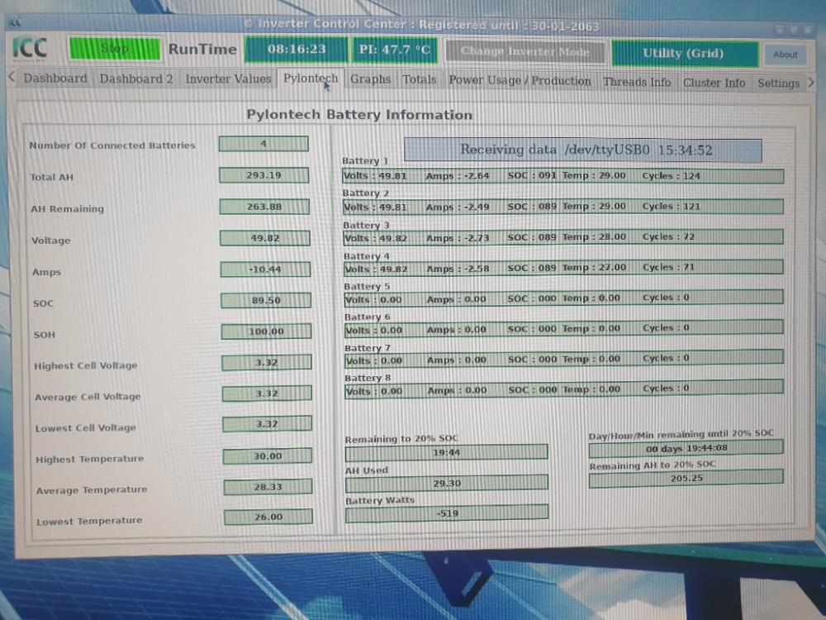Select the Inverter Values tab
Image resolution: width=826 pixels, height=620 pixels.
[228, 79]
